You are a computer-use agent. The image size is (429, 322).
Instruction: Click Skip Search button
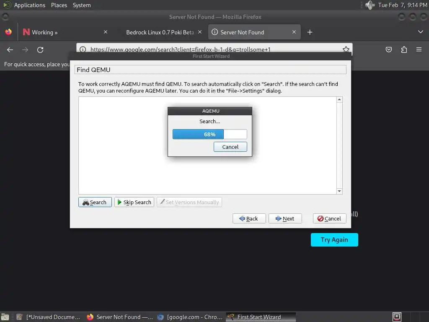134,202
